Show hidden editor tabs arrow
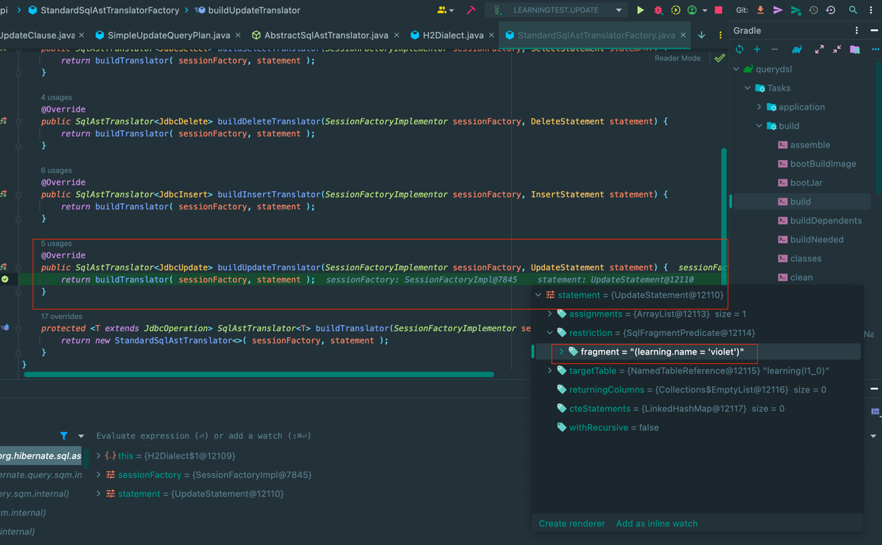This screenshot has height=545, width=882. tap(702, 35)
